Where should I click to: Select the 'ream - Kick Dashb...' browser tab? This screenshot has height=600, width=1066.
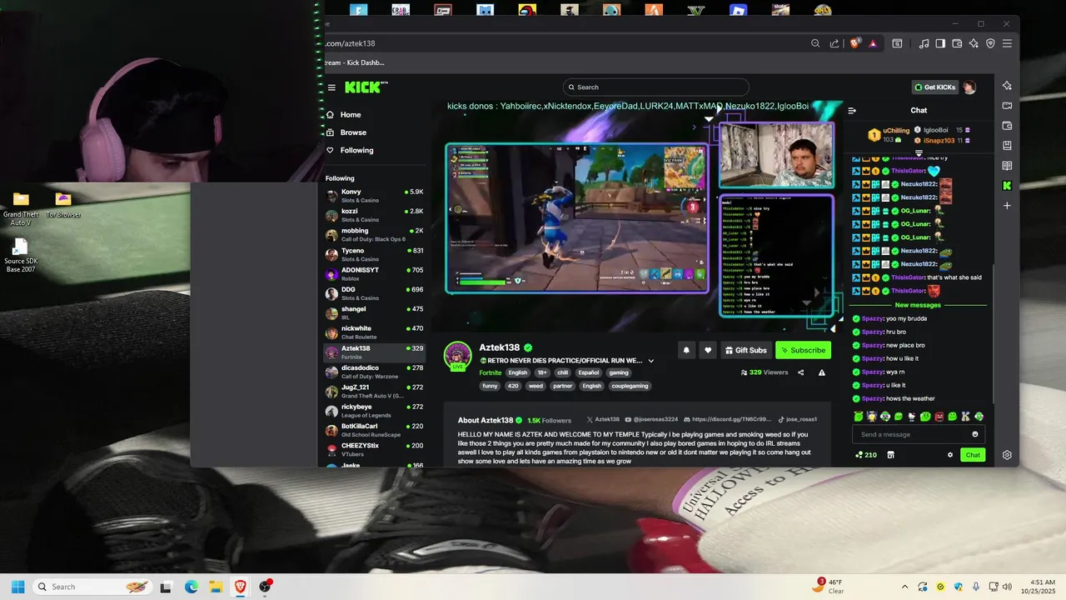pos(355,62)
